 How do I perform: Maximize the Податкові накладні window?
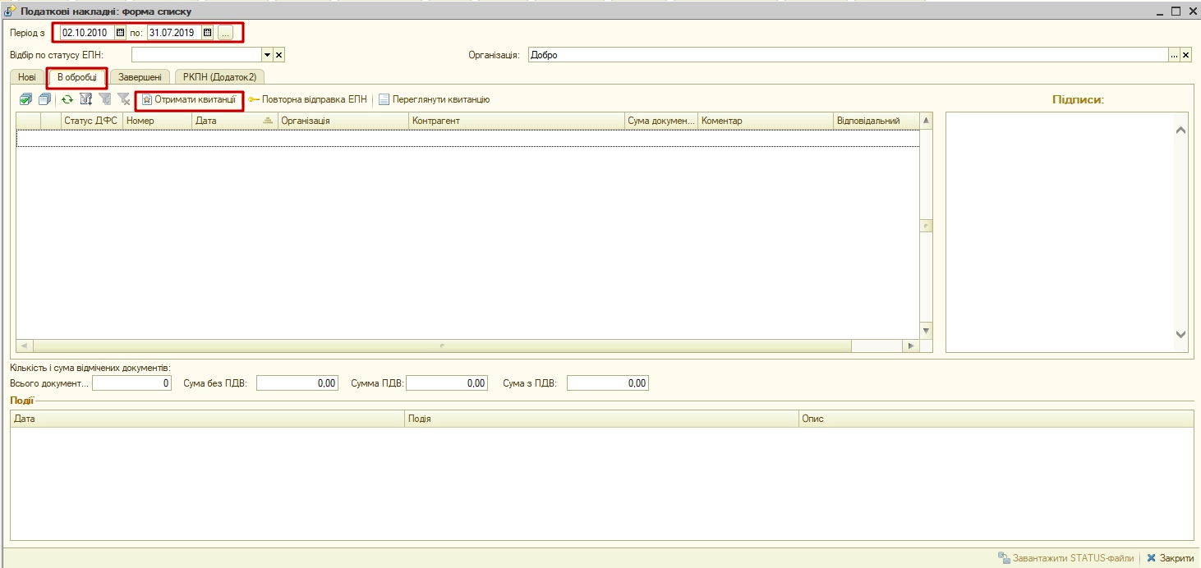coord(1177,11)
